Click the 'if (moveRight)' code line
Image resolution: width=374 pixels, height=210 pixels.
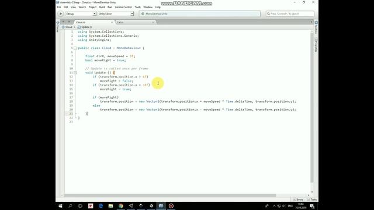tap(105, 97)
